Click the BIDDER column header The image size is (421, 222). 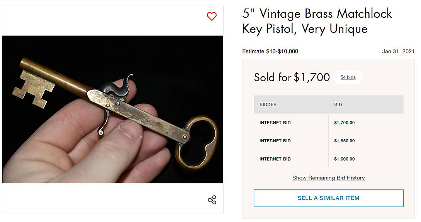pos(268,104)
